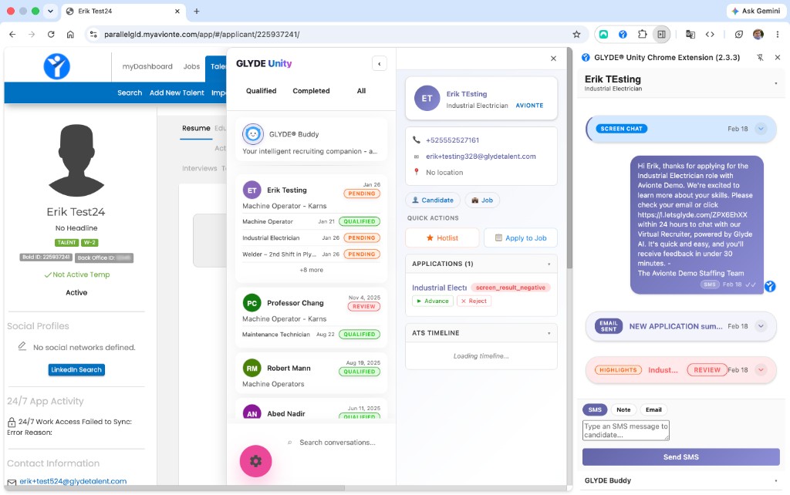Advance the Industrial Electrician application
790x495 pixels.
[x=432, y=301]
